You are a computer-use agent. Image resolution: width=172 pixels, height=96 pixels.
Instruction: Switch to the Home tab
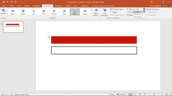coord(12,6)
